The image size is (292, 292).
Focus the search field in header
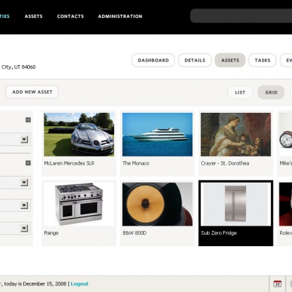coord(241,16)
